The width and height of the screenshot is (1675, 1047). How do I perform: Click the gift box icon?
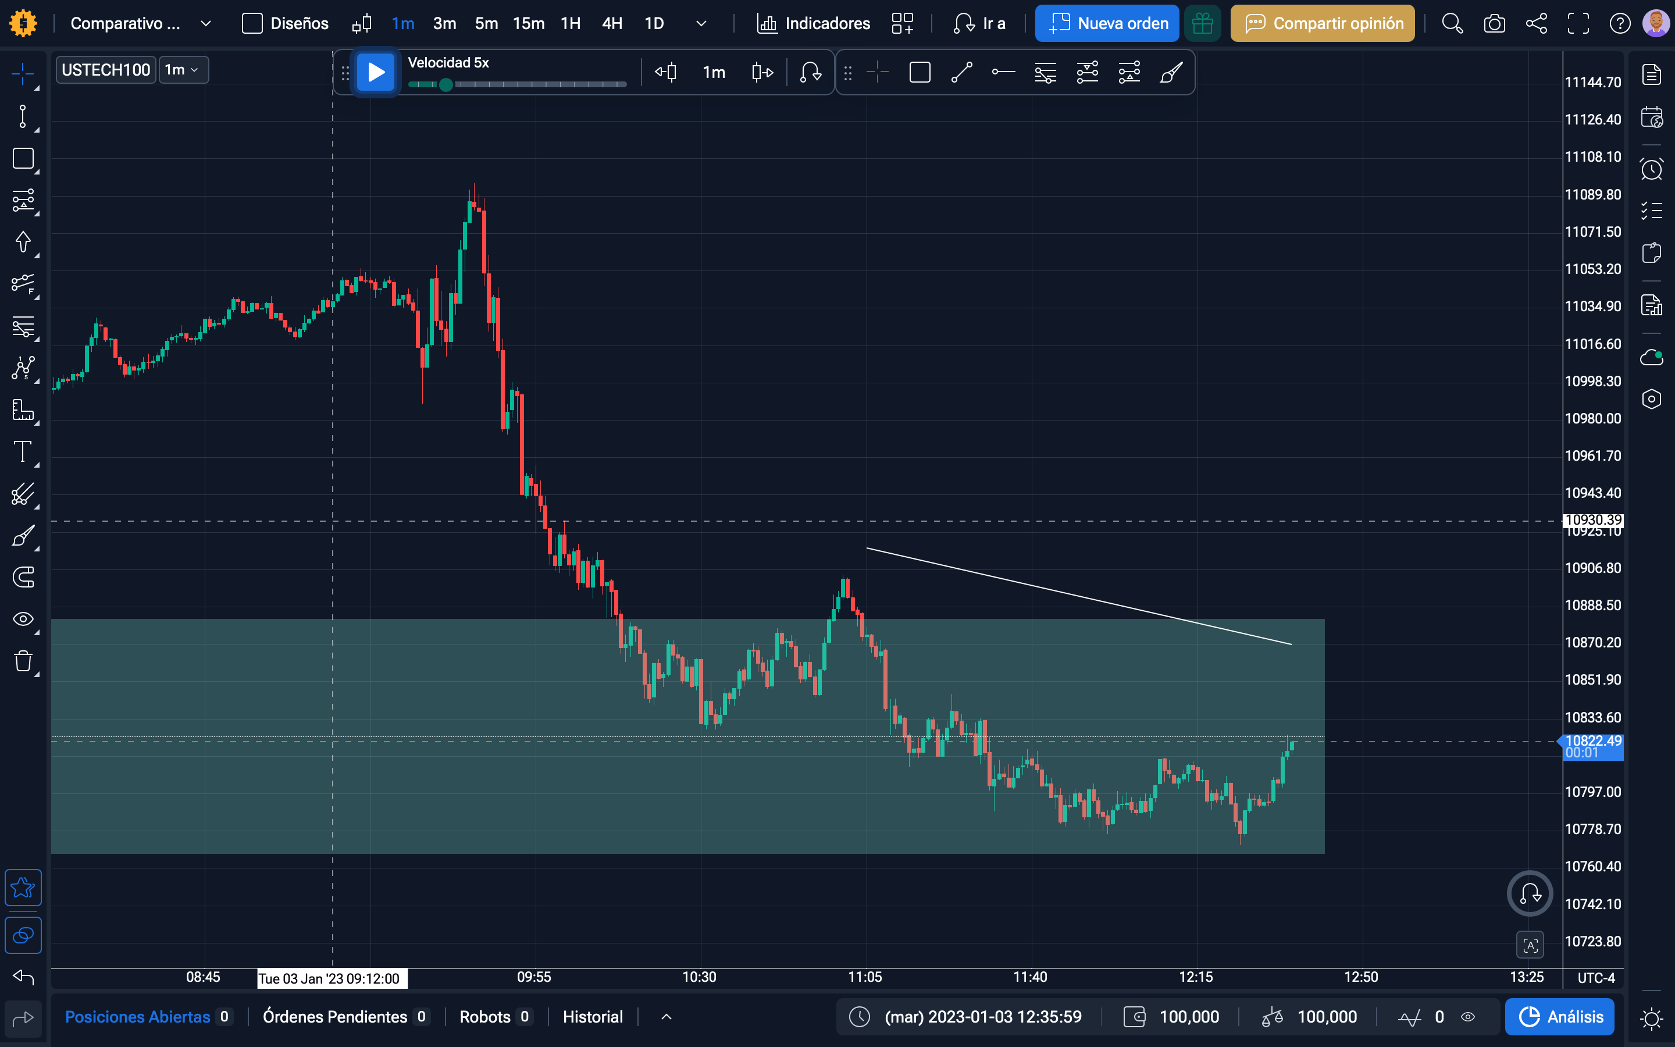coord(1202,23)
